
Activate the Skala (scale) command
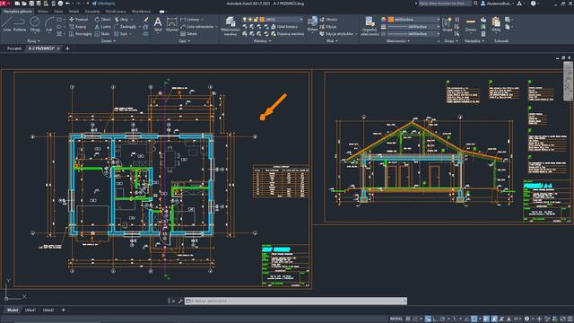(101, 34)
